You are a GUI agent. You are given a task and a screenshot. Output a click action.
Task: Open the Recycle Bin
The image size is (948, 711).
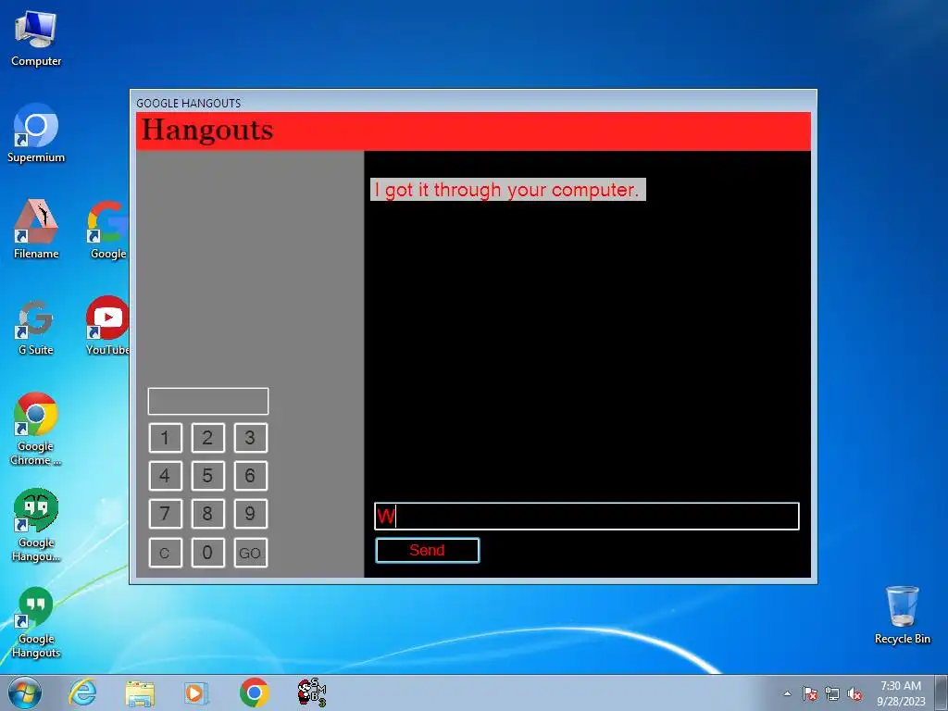[902, 614]
